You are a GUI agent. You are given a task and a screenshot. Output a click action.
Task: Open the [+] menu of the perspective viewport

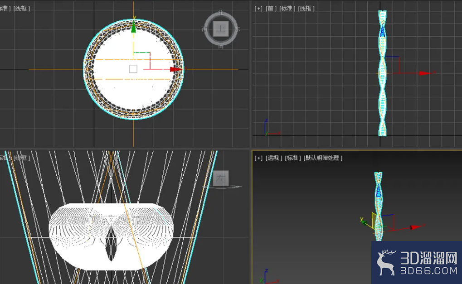click(258, 158)
